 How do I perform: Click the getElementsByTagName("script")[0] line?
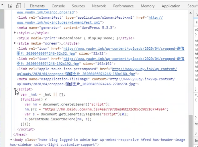click(x=76, y=114)
